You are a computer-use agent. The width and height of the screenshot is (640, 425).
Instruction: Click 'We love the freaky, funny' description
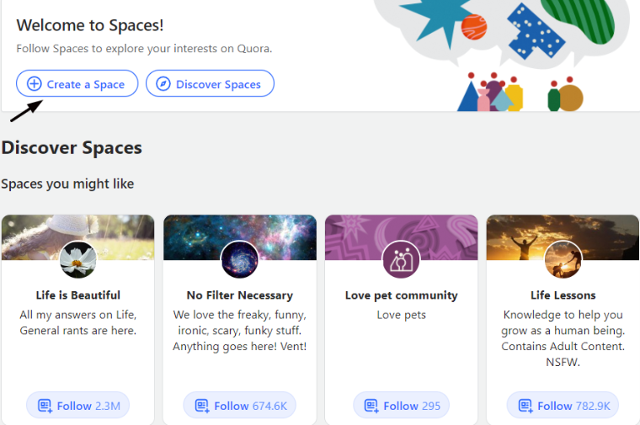click(x=240, y=331)
